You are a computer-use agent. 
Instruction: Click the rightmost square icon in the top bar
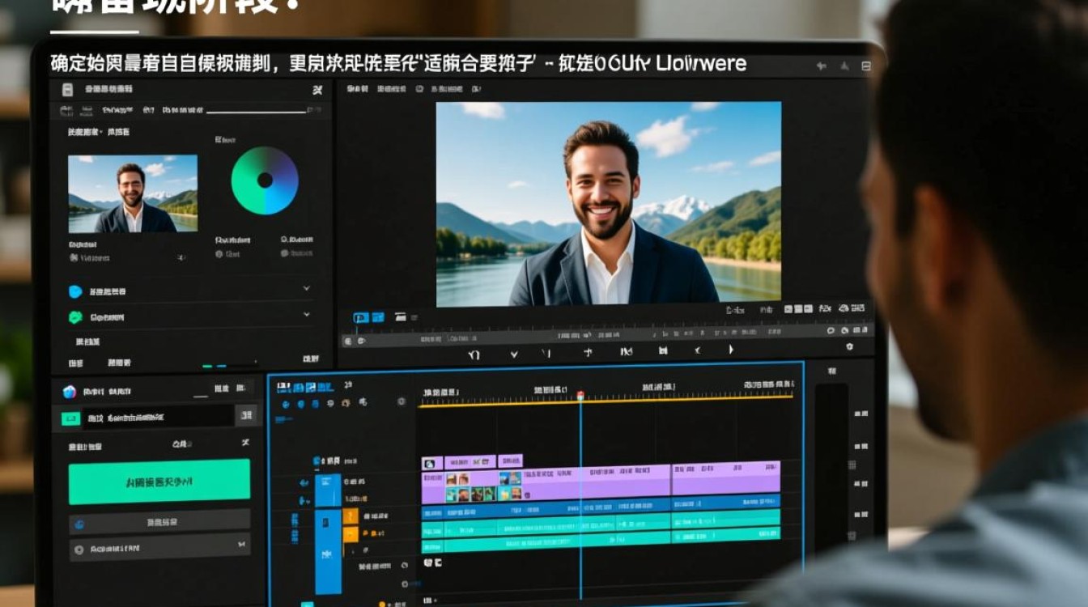click(866, 66)
